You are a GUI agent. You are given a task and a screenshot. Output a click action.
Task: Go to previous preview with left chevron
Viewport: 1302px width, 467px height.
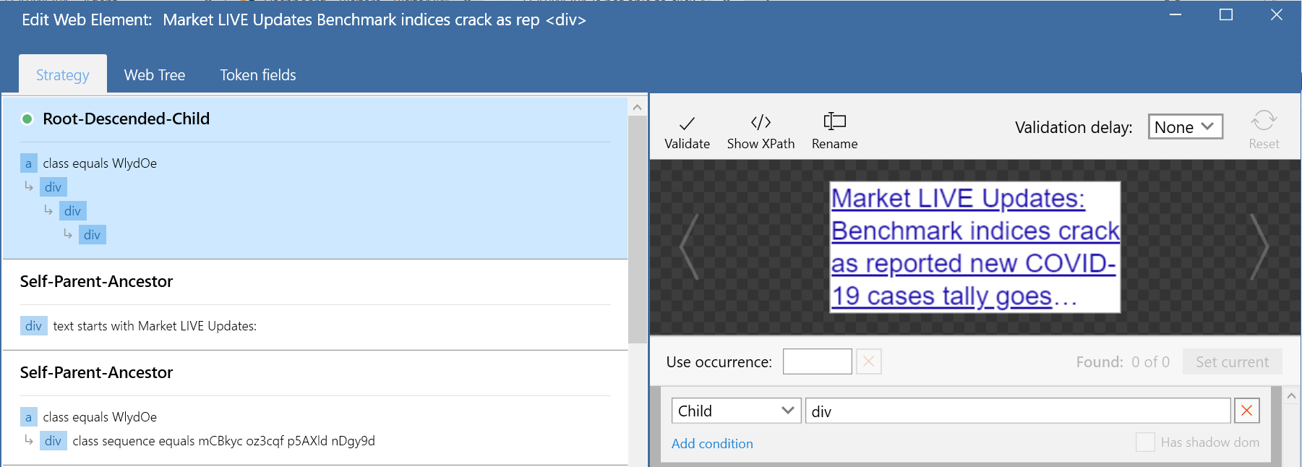[689, 247]
